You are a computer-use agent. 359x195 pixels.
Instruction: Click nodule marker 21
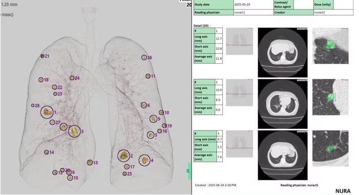(x=42, y=56)
